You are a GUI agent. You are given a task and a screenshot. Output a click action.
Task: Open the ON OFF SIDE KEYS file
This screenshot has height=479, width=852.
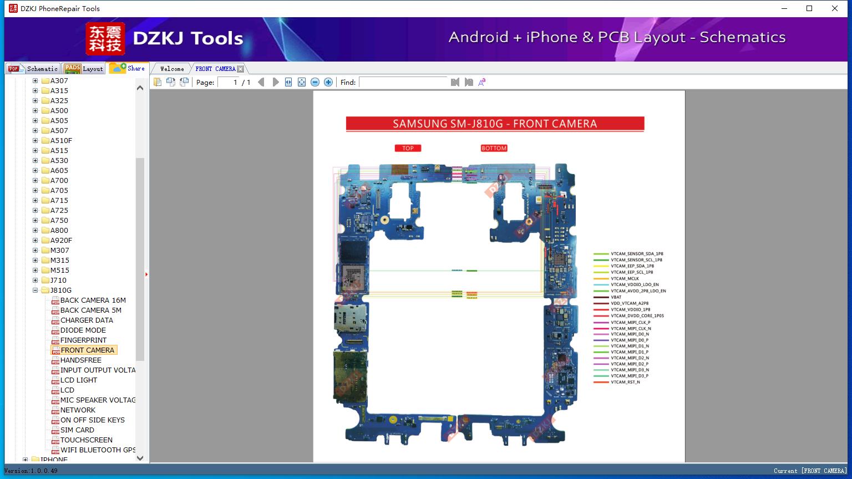tap(93, 420)
